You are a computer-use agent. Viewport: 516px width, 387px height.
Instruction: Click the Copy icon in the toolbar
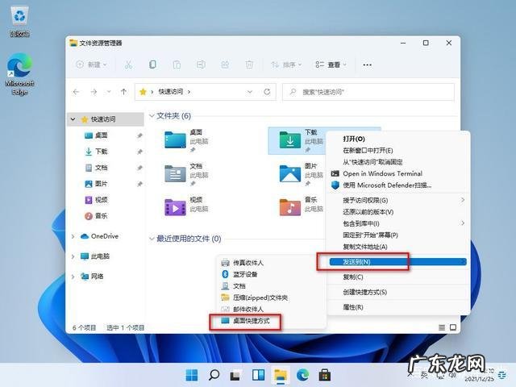tap(152, 64)
